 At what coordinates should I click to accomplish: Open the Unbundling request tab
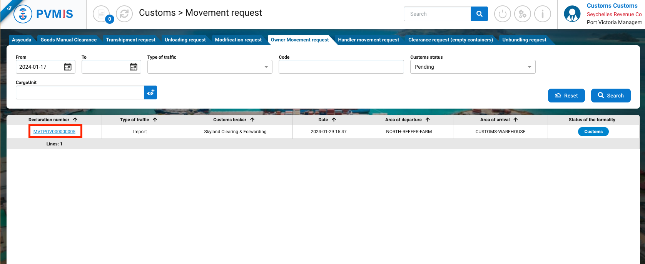pyautogui.click(x=524, y=40)
